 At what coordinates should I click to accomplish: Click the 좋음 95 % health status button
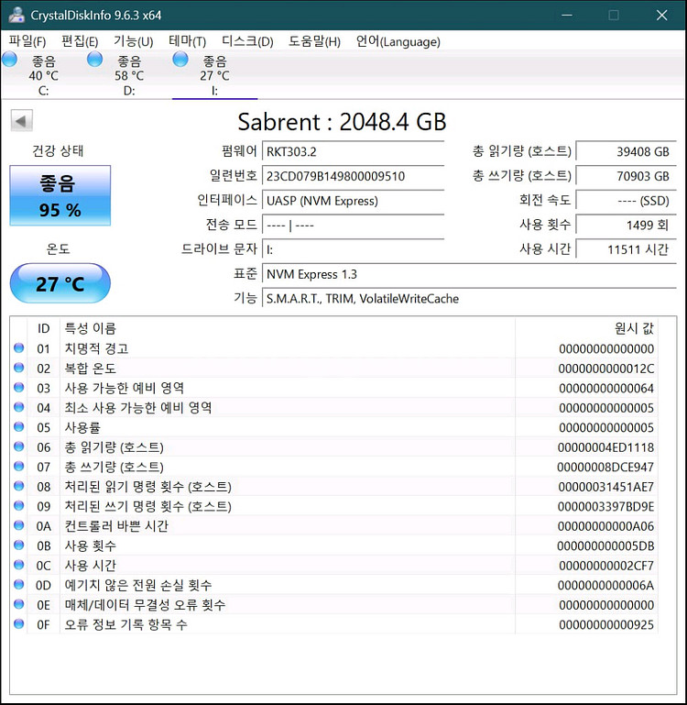60,195
